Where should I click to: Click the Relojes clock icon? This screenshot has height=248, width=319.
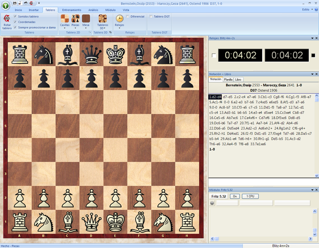click(120, 18)
